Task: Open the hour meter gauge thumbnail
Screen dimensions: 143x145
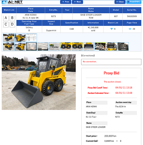Action: [x=123, y=46]
